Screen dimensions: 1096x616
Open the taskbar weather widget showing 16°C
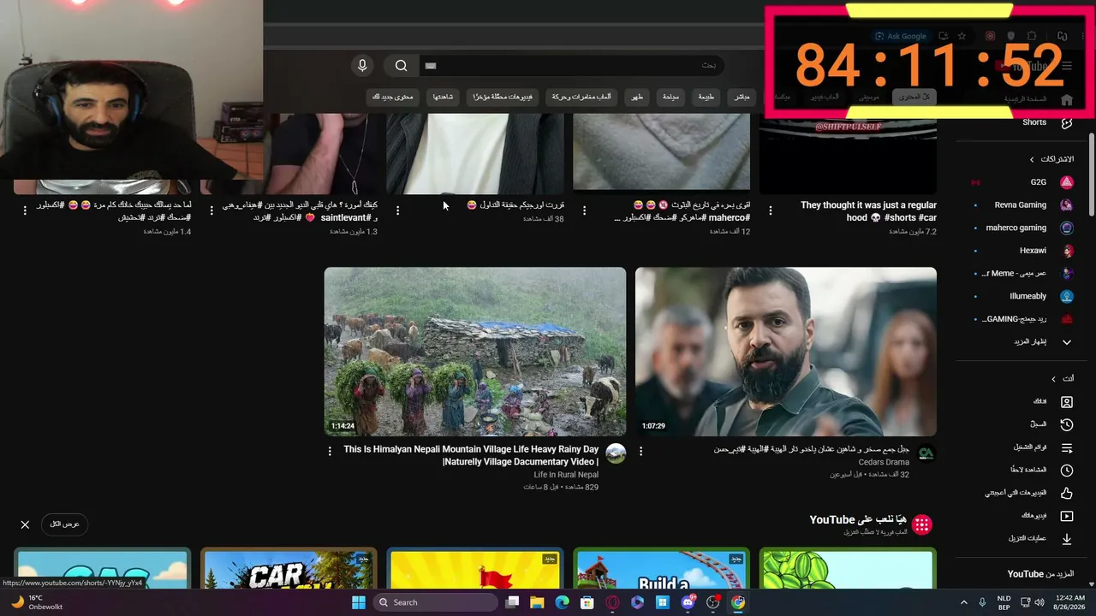[37, 602]
